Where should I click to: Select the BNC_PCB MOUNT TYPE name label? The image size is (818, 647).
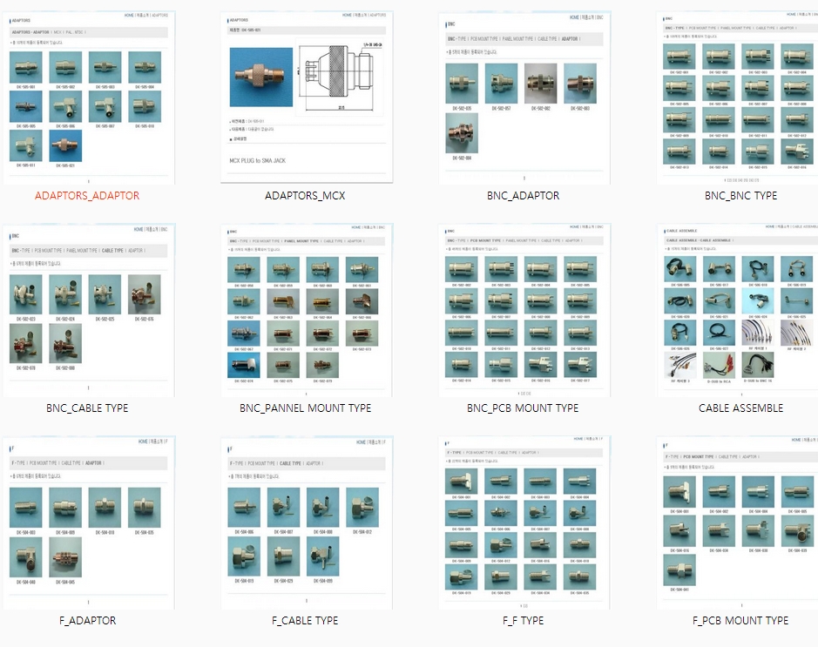pyautogui.click(x=523, y=408)
